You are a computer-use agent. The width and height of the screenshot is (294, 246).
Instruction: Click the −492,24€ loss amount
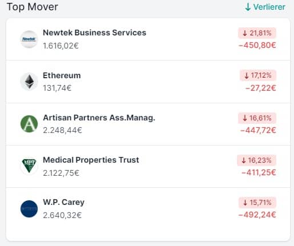257,215
